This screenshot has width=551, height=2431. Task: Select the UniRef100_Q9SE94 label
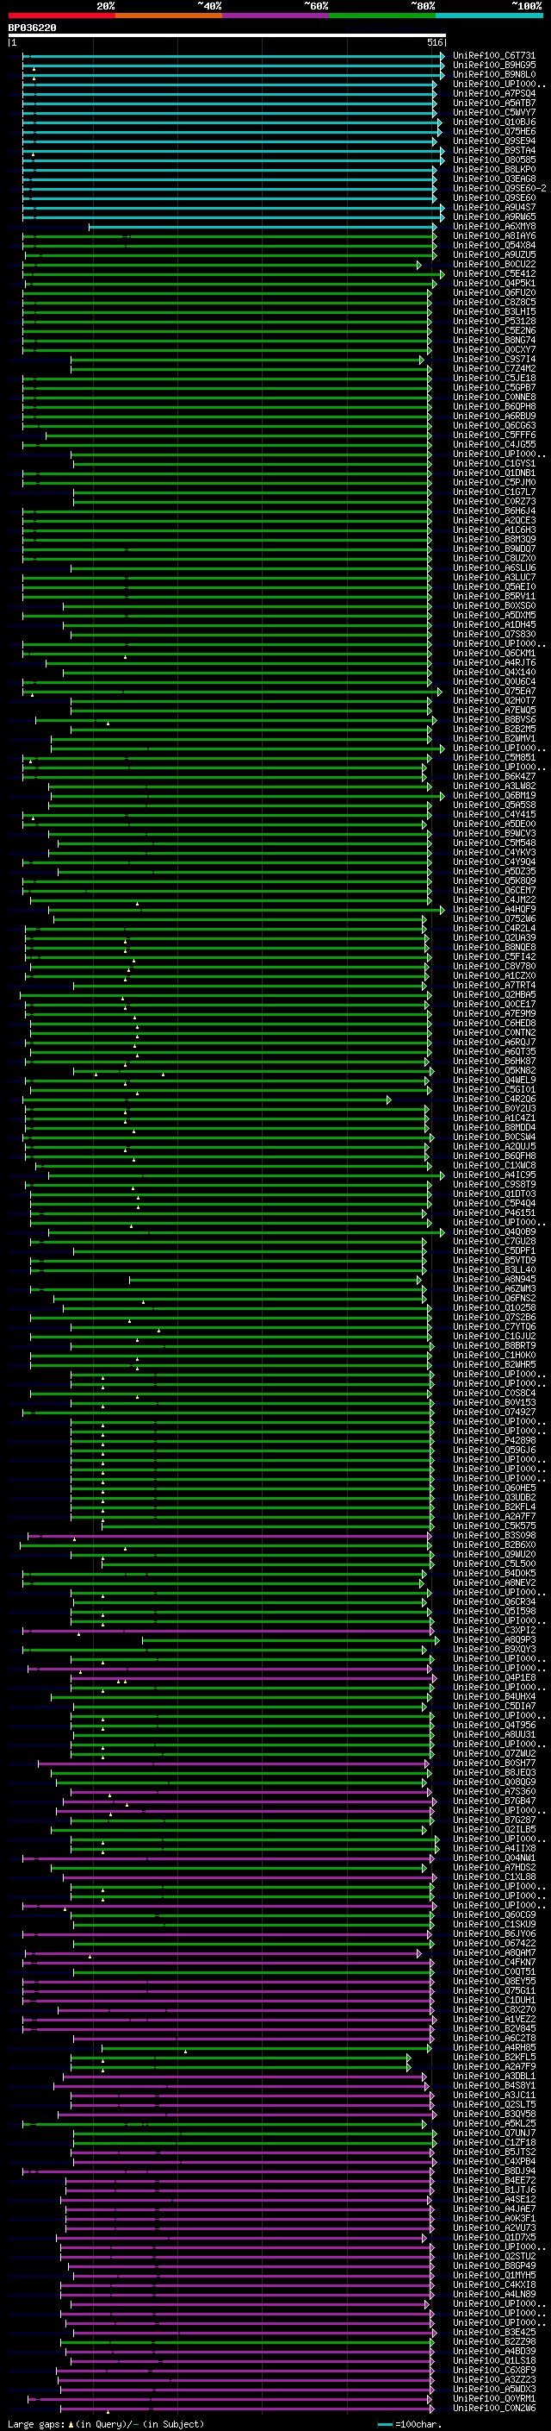[493, 141]
